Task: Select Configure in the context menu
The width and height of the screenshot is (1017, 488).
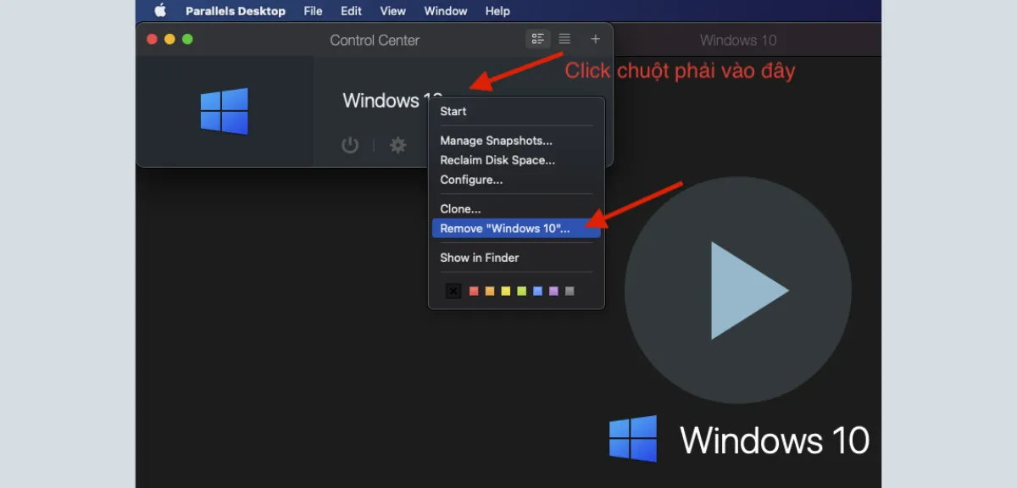Action: 471,180
